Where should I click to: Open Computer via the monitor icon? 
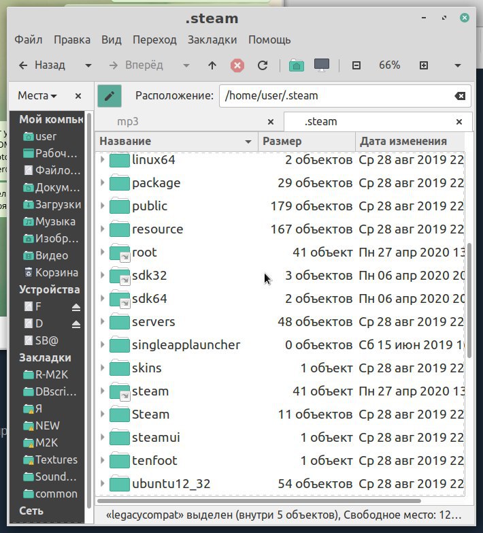pos(321,65)
